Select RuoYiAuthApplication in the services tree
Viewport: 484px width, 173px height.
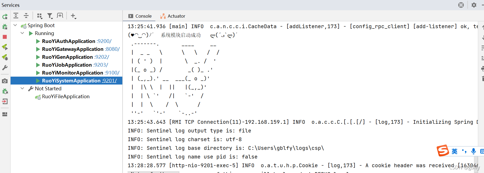68,41
